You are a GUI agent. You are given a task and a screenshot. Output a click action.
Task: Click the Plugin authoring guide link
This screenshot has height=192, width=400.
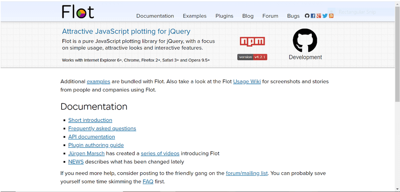pyautogui.click(x=96, y=145)
